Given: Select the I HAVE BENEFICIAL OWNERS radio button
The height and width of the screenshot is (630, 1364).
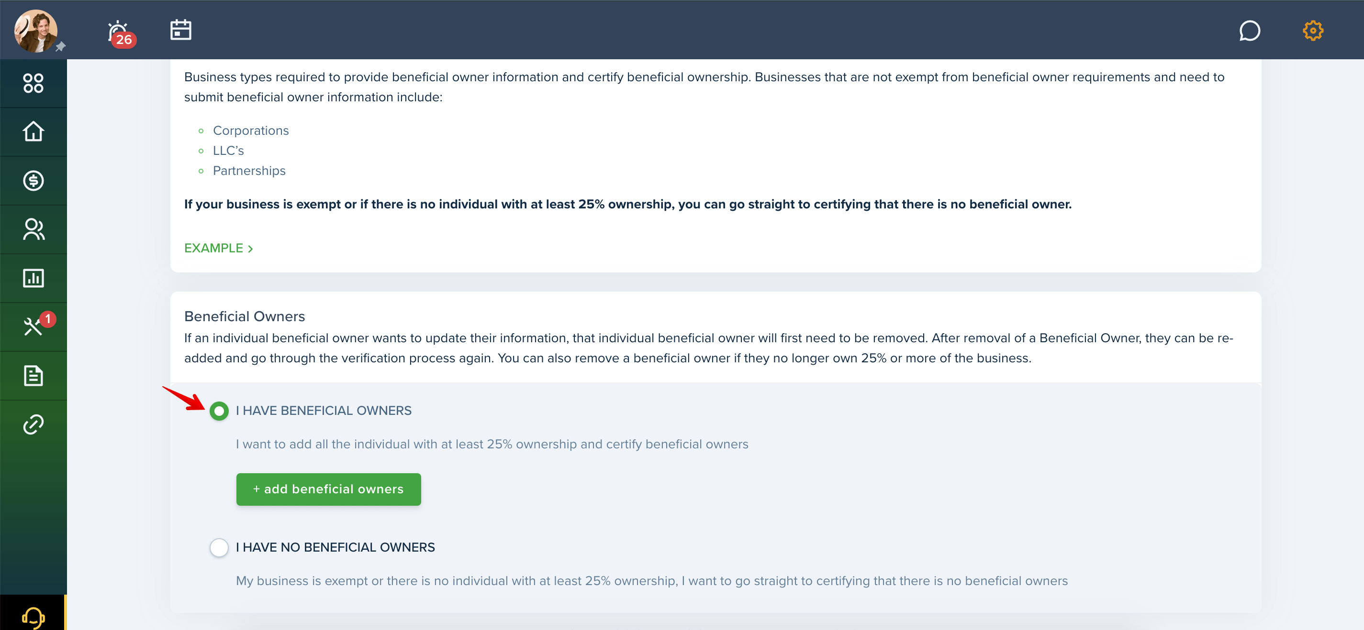Looking at the screenshot, I should pyautogui.click(x=219, y=411).
